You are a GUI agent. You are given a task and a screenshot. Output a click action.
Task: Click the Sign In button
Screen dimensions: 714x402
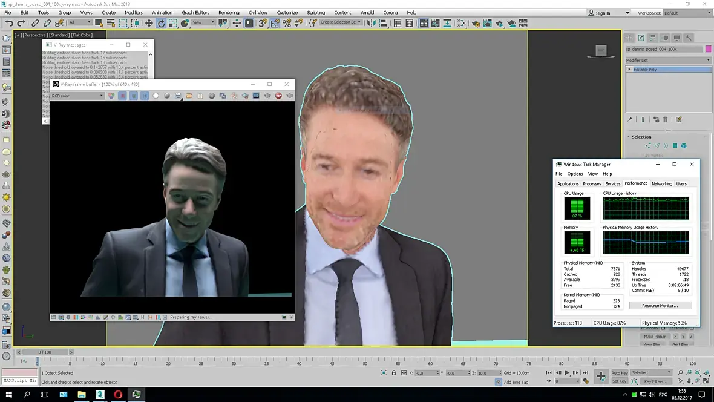(x=599, y=13)
